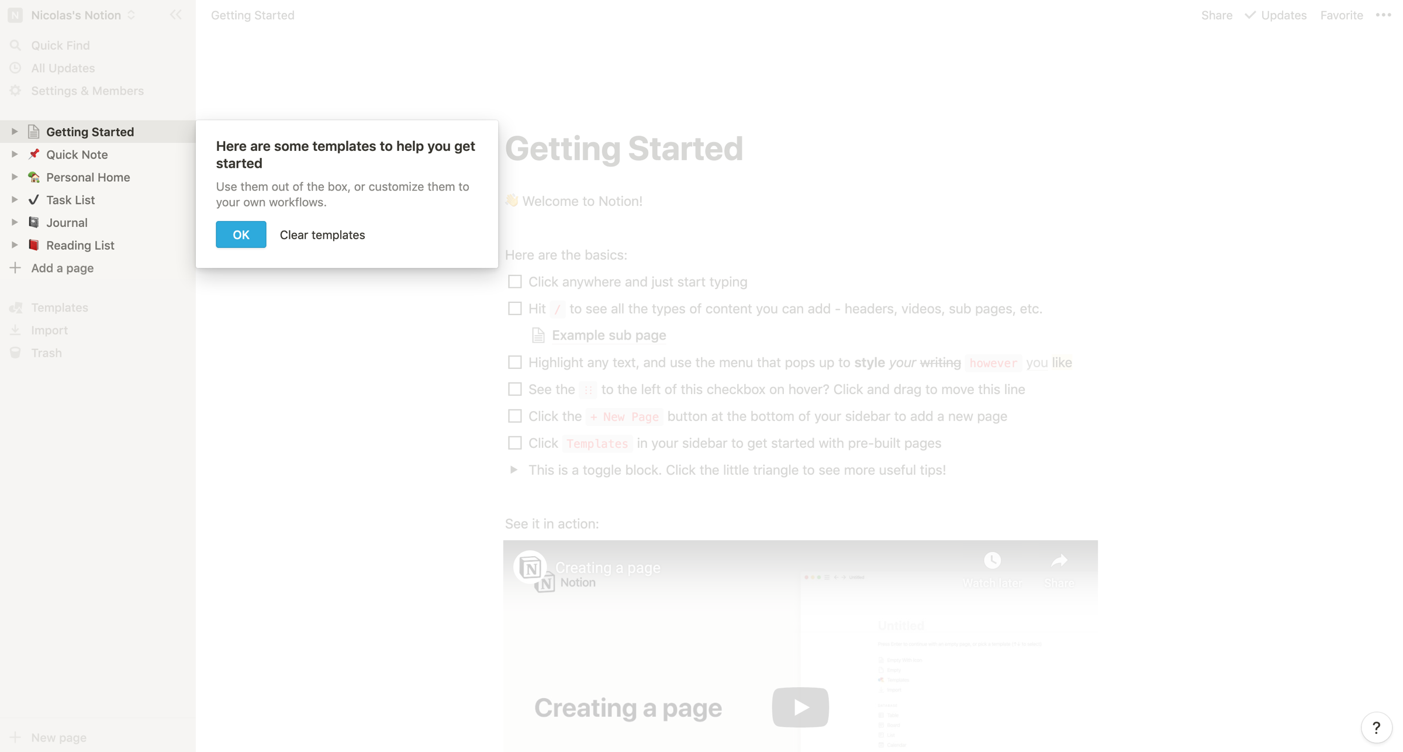
Task: Click the Settings & Members gear icon
Action: tap(15, 91)
